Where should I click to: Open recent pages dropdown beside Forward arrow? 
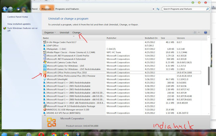(14, 9)
